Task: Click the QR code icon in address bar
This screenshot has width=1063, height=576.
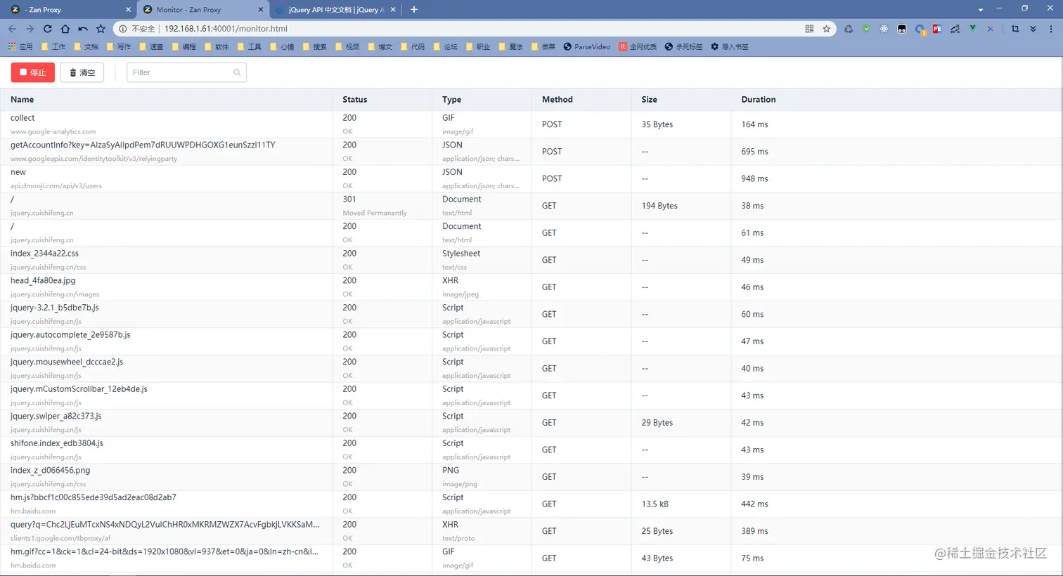Action: pos(809,29)
